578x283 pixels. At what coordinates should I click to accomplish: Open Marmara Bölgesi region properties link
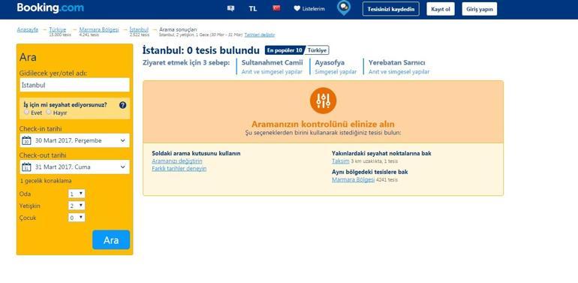pyautogui.click(x=353, y=179)
